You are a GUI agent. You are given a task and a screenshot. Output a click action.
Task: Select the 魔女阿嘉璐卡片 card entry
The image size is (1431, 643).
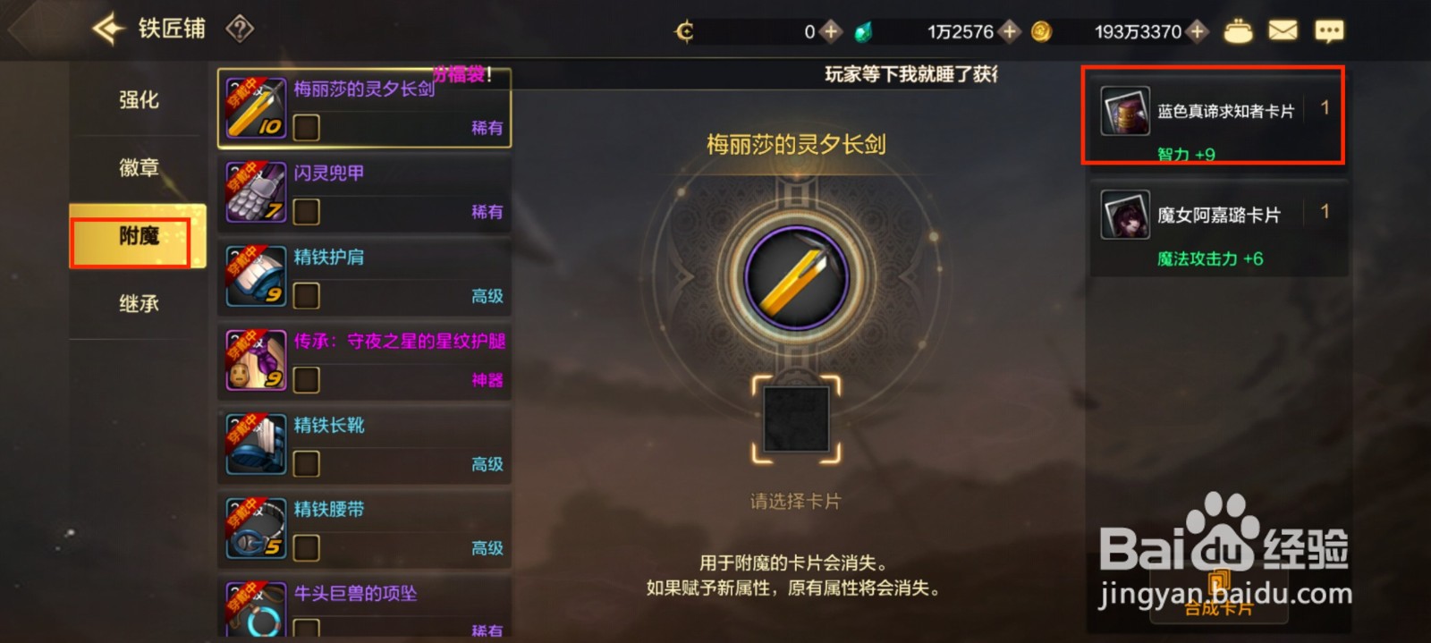[x=1218, y=228]
